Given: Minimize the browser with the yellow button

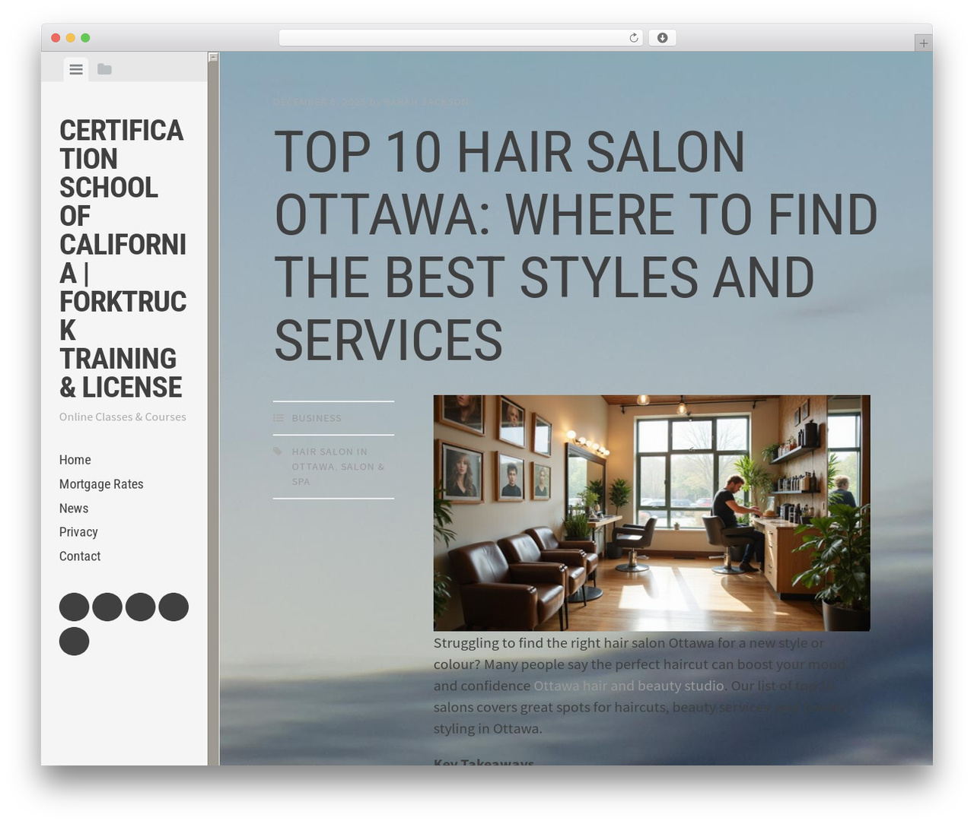Looking at the screenshot, I should 71,38.
